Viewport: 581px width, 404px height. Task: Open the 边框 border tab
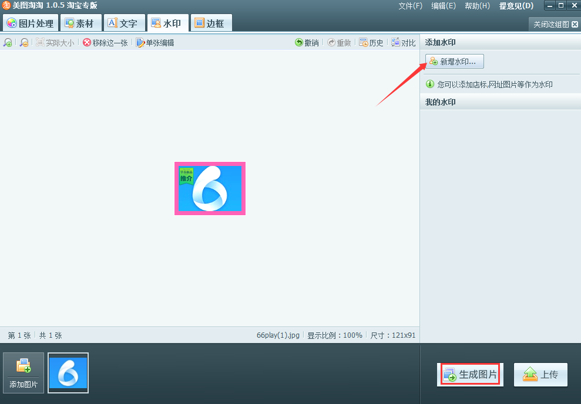coord(211,23)
